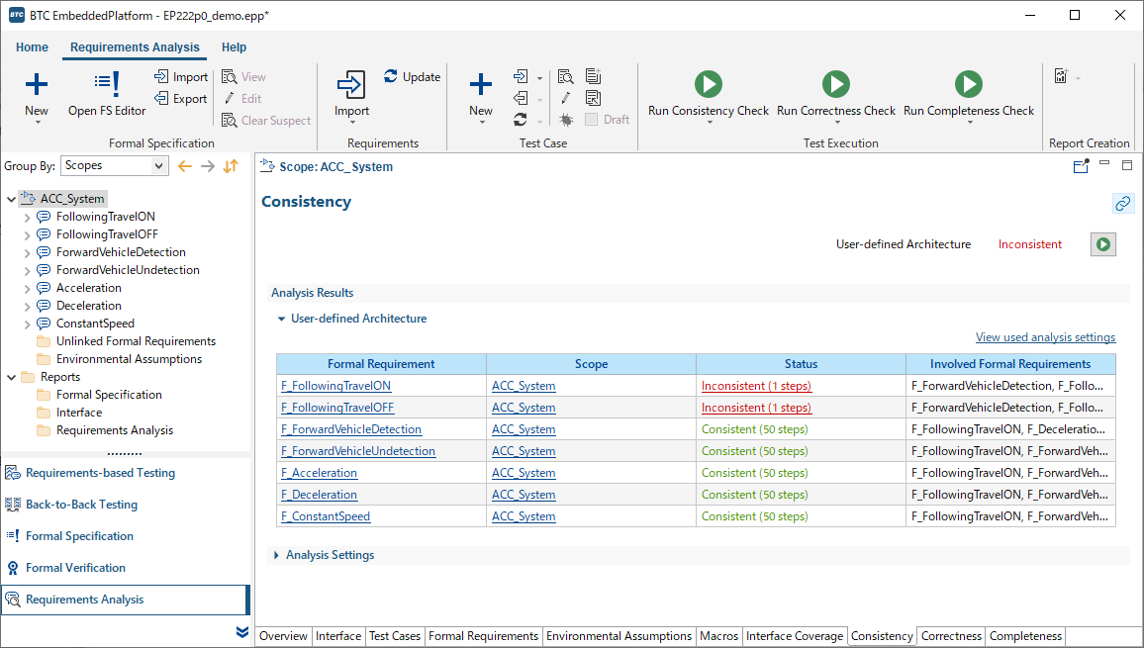Click the back arrow next to Group By
1144x648 pixels.
coord(185,166)
